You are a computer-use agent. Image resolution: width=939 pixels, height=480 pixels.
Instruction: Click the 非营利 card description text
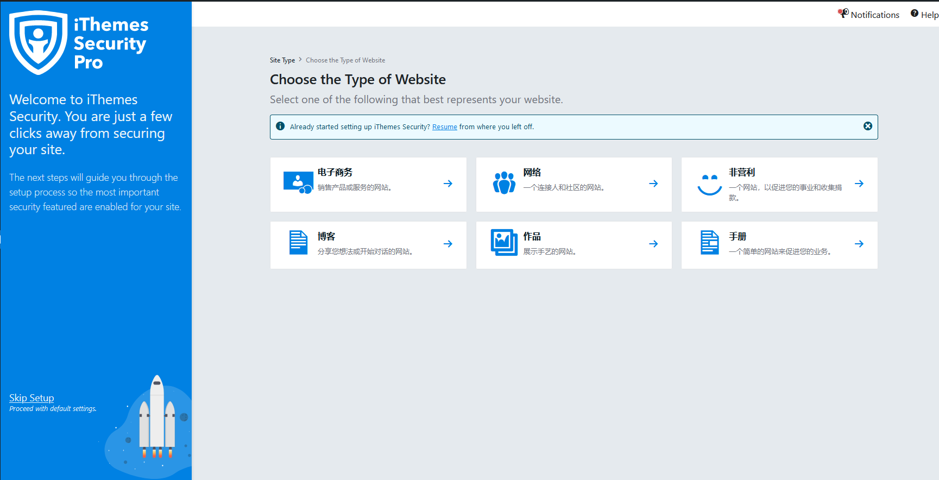(785, 192)
